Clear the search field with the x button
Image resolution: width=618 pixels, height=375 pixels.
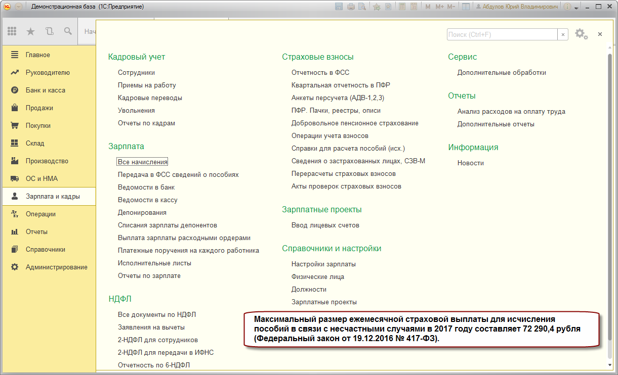(563, 34)
